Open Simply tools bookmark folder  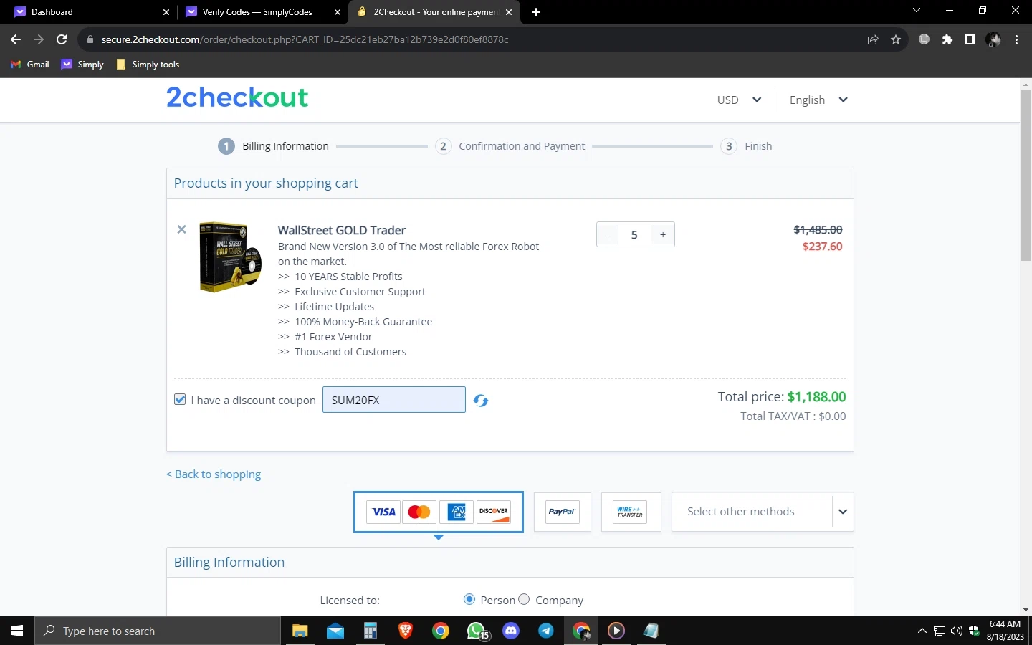click(x=147, y=64)
